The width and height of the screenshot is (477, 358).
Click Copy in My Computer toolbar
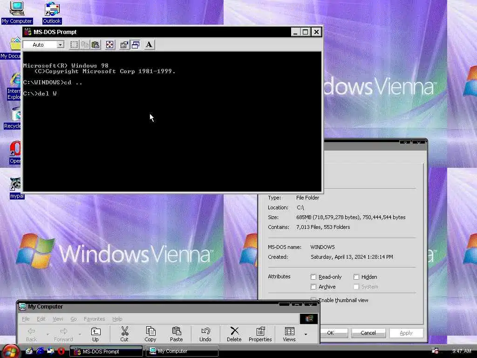click(x=150, y=334)
